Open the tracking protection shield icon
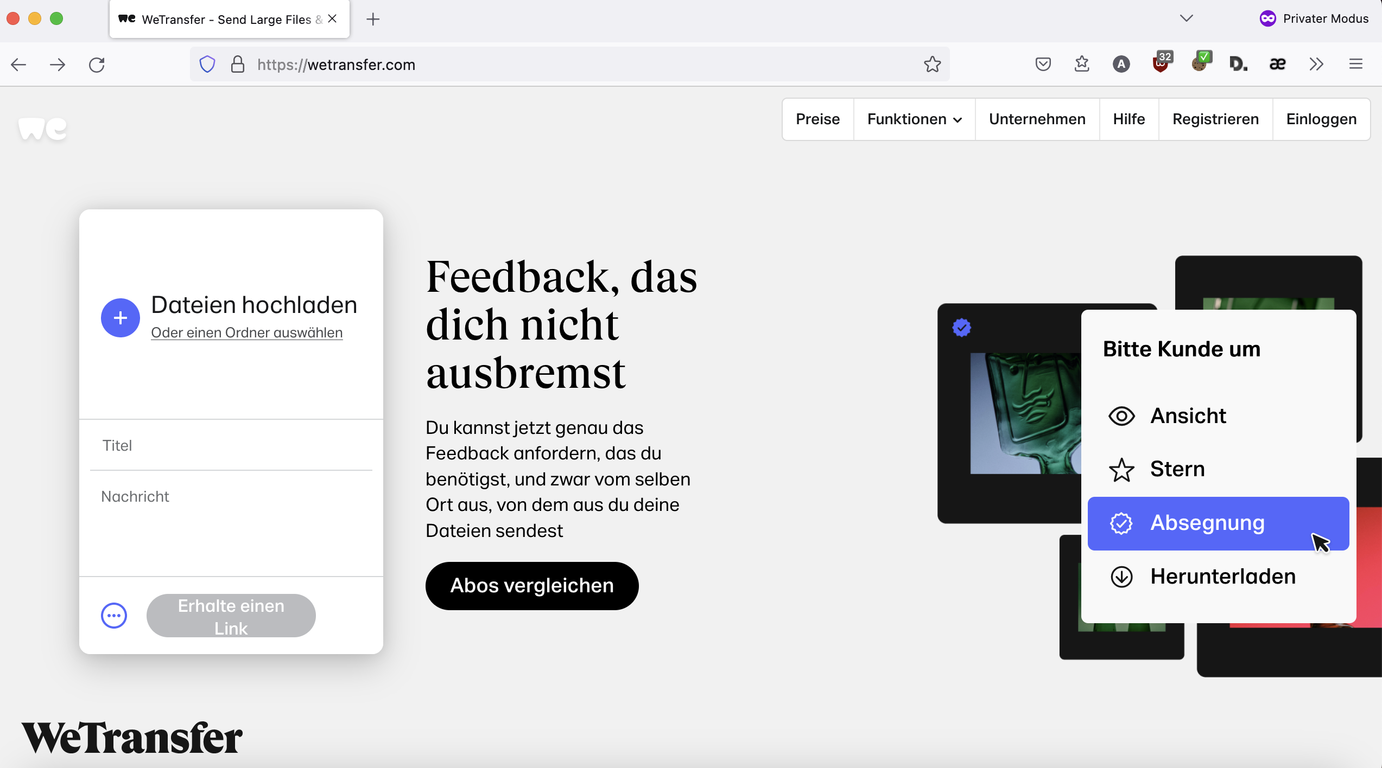Viewport: 1382px width, 768px height. pos(207,65)
